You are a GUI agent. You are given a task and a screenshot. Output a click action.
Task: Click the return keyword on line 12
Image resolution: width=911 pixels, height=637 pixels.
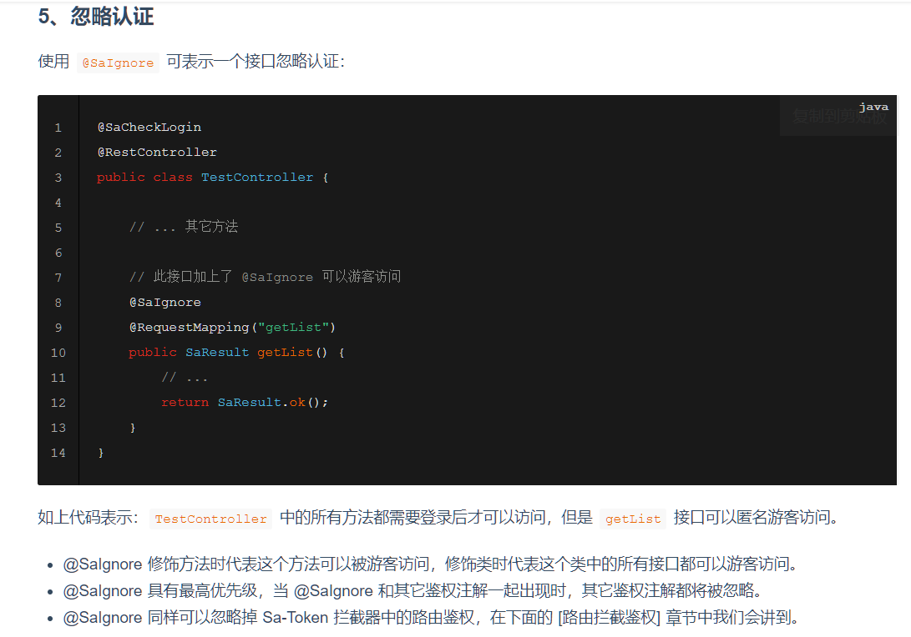pos(185,402)
